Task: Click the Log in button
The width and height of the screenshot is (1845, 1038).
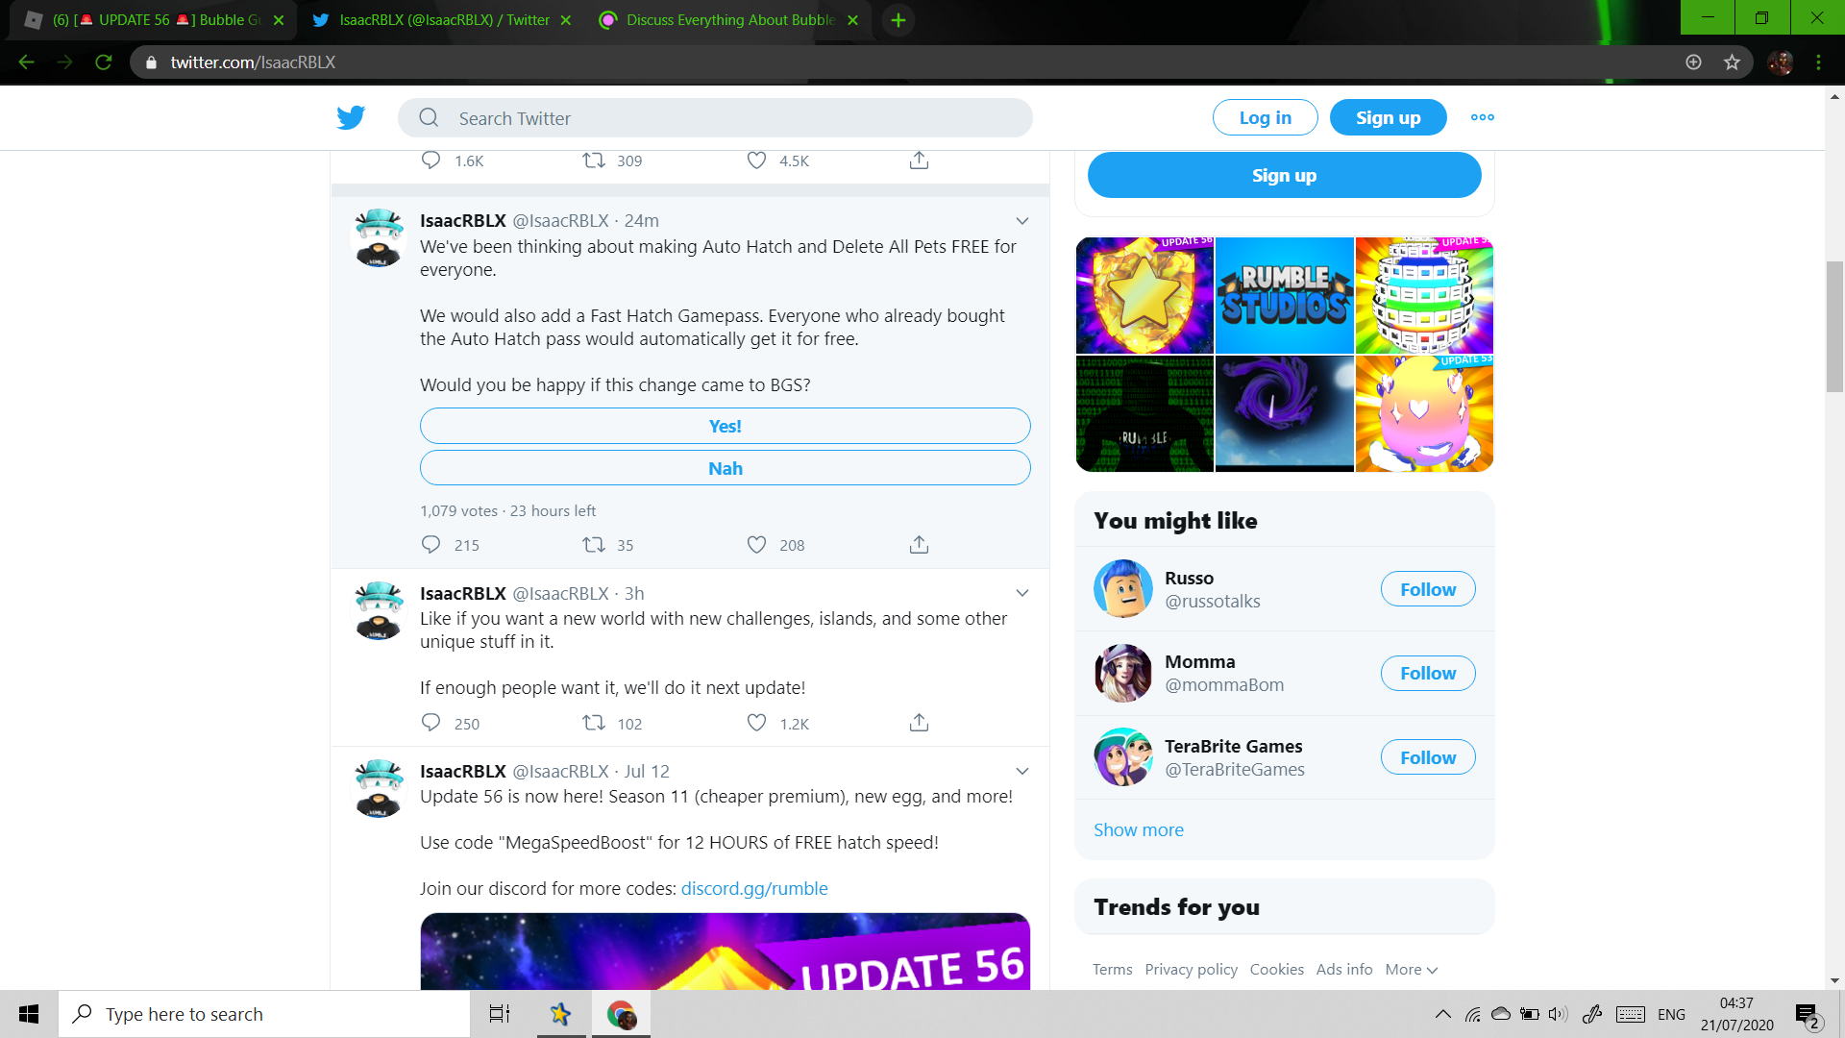Action: (x=1265, y=118)
